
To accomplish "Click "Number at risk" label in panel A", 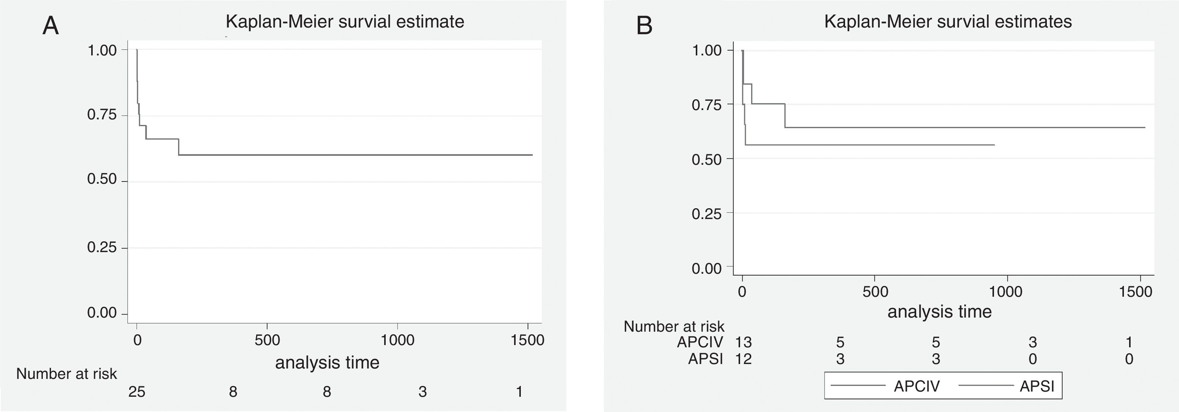I will [67, 374].
